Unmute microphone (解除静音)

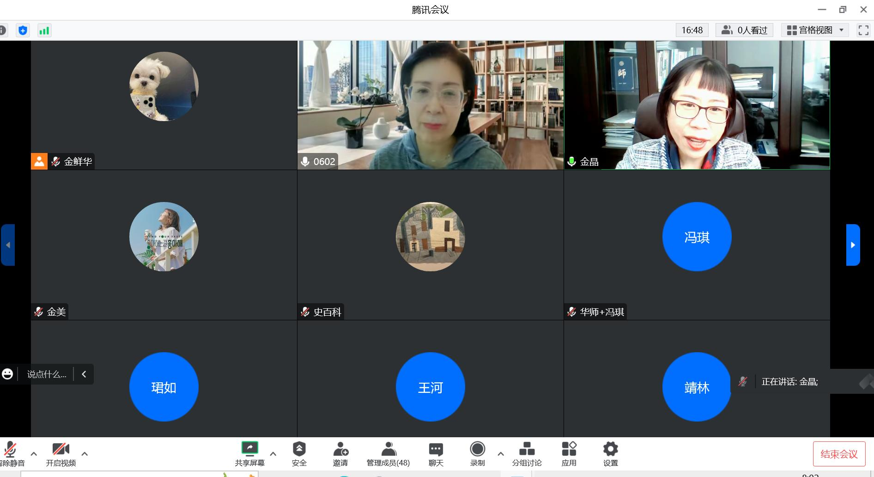click(x=11, y=453)
